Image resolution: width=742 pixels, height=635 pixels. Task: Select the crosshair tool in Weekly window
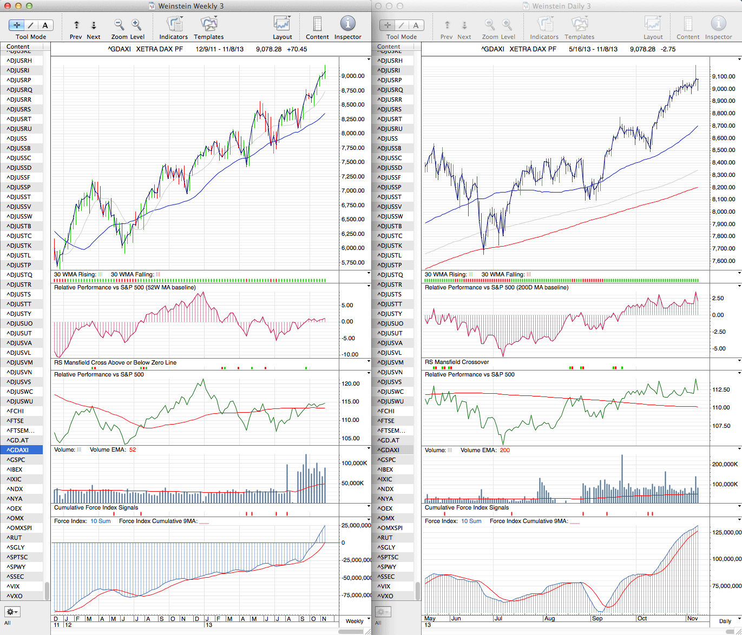point(17,25)
